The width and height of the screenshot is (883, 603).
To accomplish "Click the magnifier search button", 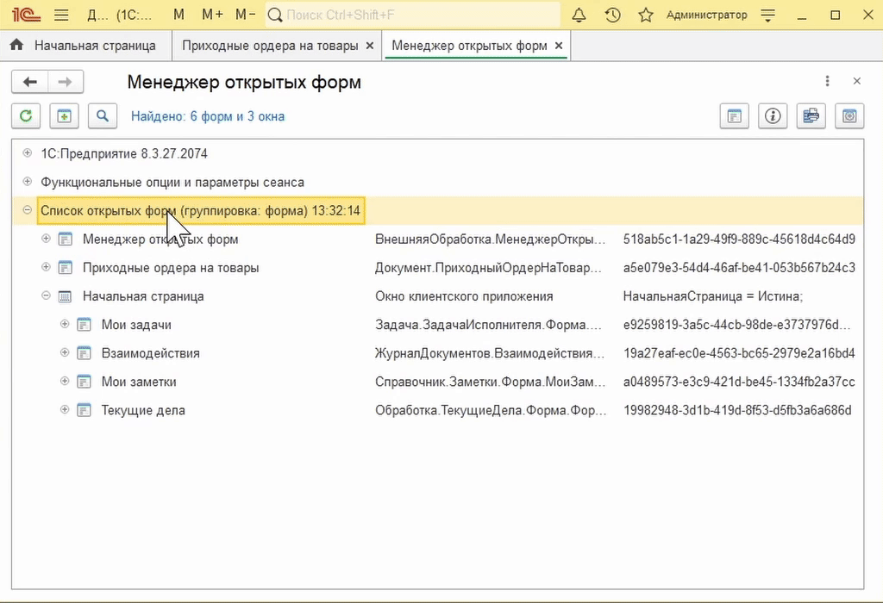I will coord(103,116).
